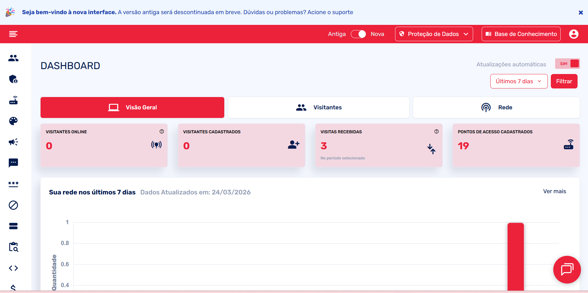Viewport: 588px width, 293px height.
Task: Disable automatic updates SIM switch
Action: pyautogui.click(x=567, y=64)
